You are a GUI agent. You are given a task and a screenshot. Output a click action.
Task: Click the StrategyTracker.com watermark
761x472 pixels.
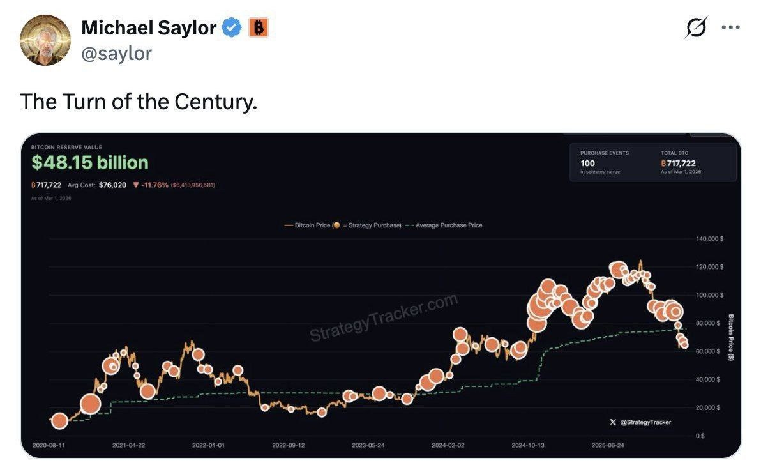[x=384, y=317]
